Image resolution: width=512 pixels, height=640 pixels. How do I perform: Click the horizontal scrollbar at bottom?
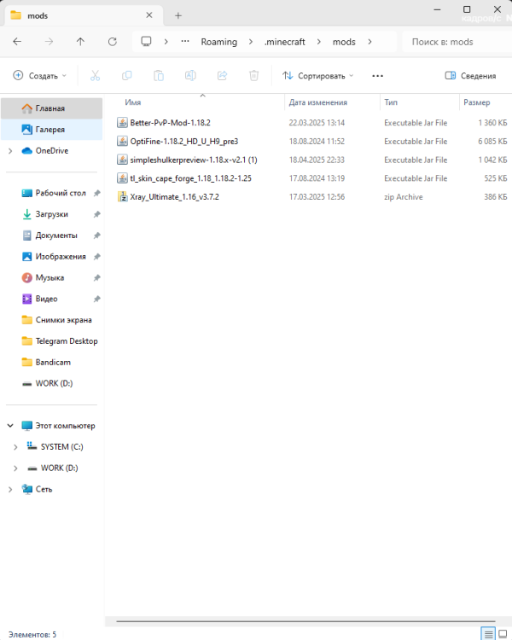tap(305, 621)
